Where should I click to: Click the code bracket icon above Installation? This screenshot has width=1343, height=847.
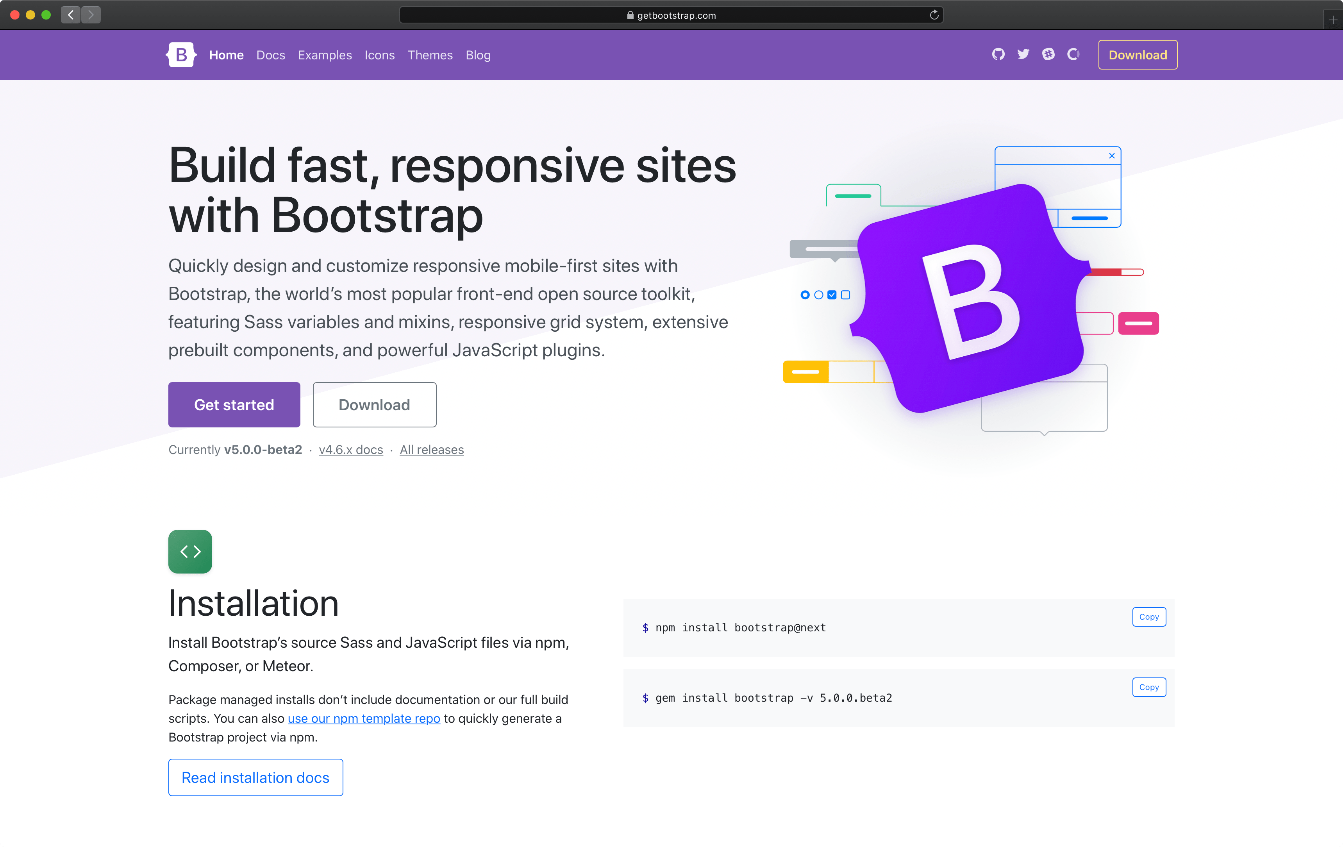(x=190, y=550)
